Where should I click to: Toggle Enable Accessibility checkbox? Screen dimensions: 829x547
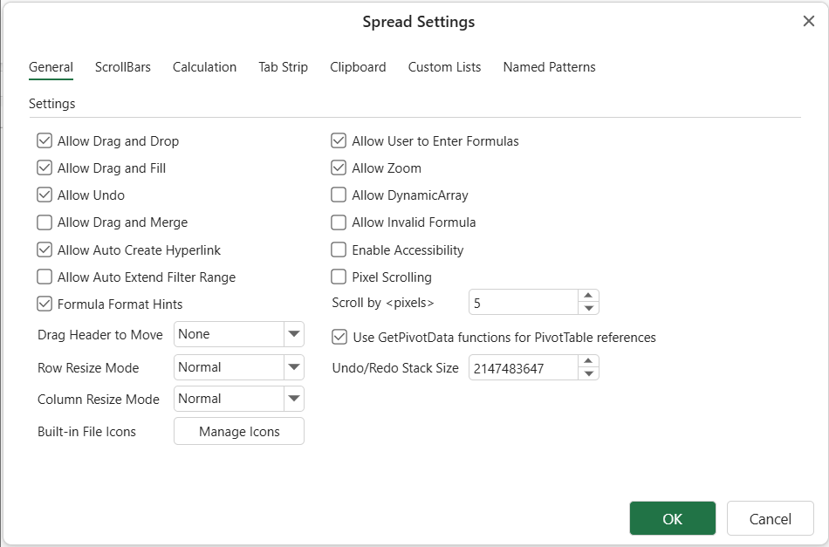339,250
